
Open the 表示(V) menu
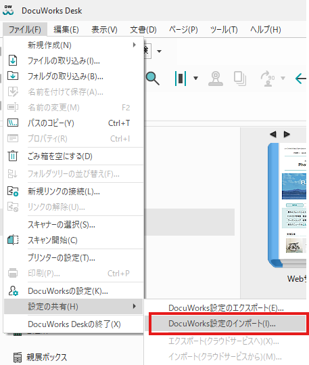pos(104,30)
